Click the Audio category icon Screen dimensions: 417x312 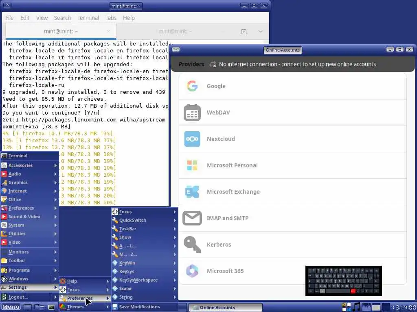tap(4, 174)
